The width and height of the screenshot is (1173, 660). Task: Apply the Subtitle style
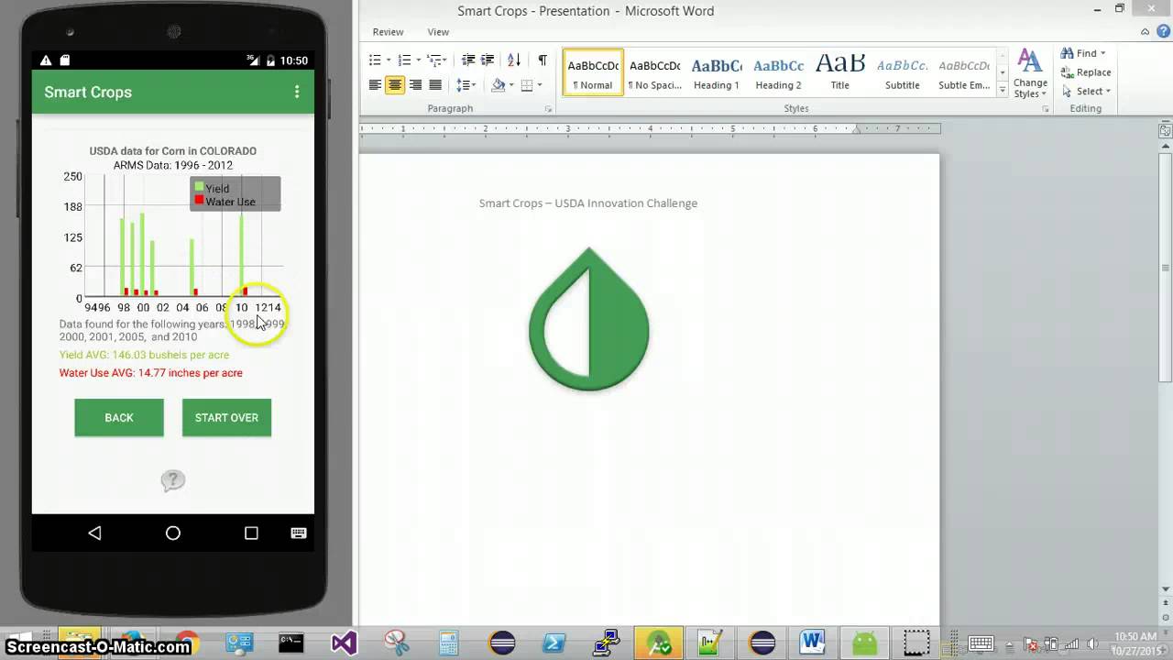902,71
